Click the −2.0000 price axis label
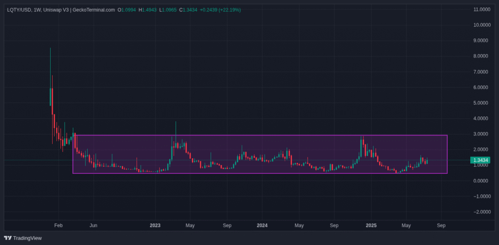This screenshot has width=499, height=245. point(482,212)
